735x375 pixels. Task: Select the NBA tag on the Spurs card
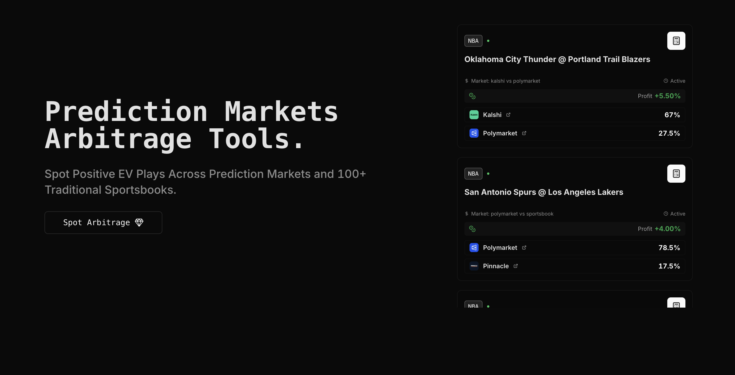click(x=473, y=173)
